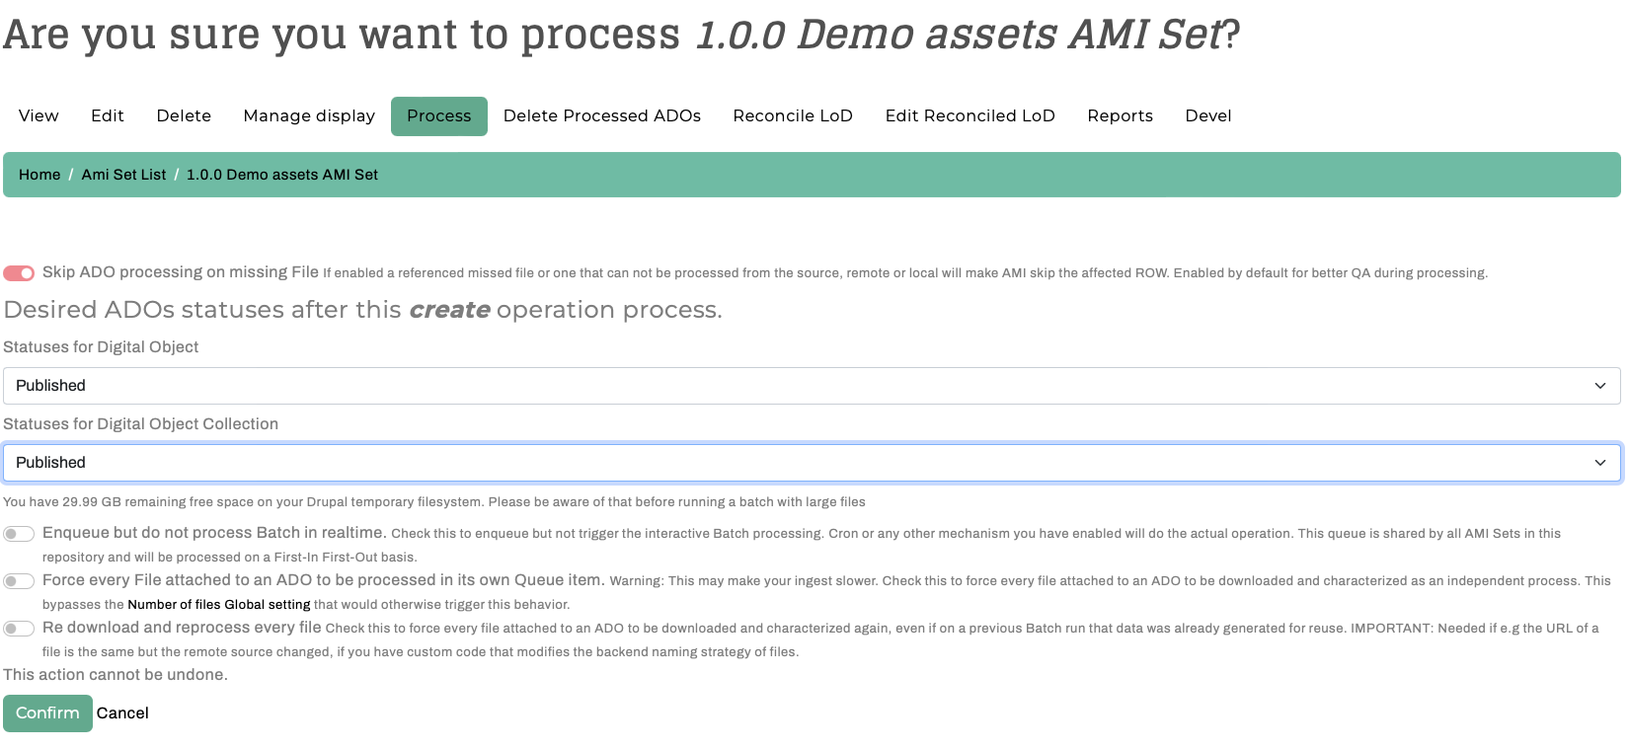
Task: Toggle Skip ADO processing on missing File
Action: point(19,273)
